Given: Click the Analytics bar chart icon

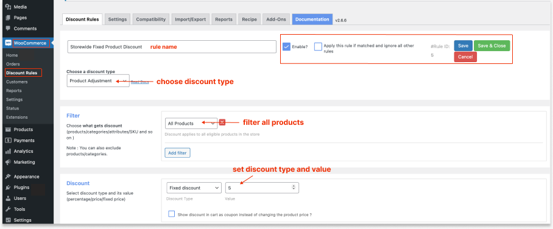Looking at the screenshot, I should coord(8,152).
